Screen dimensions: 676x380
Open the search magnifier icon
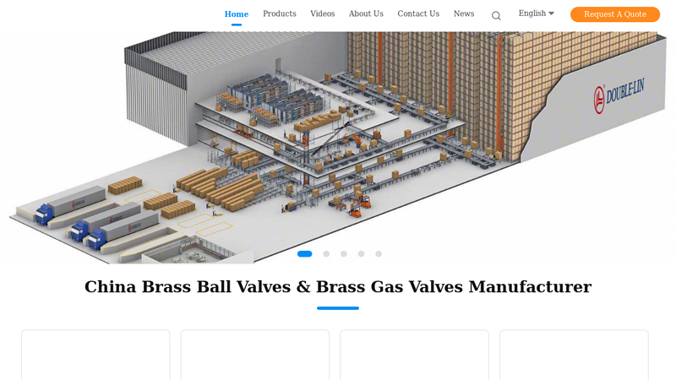tap(496, 16)
